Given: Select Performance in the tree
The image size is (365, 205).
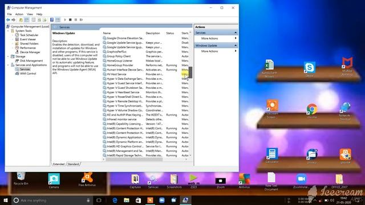Looking at the screenshot, I should 25,48.
